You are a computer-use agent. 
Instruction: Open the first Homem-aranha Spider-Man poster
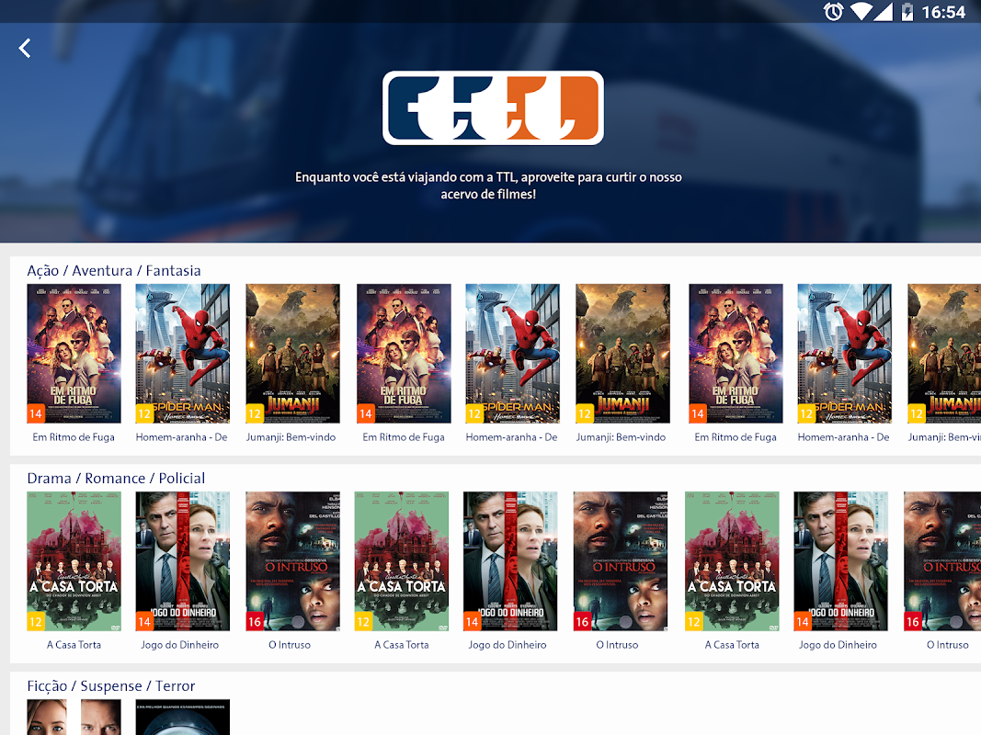[183, 353]
